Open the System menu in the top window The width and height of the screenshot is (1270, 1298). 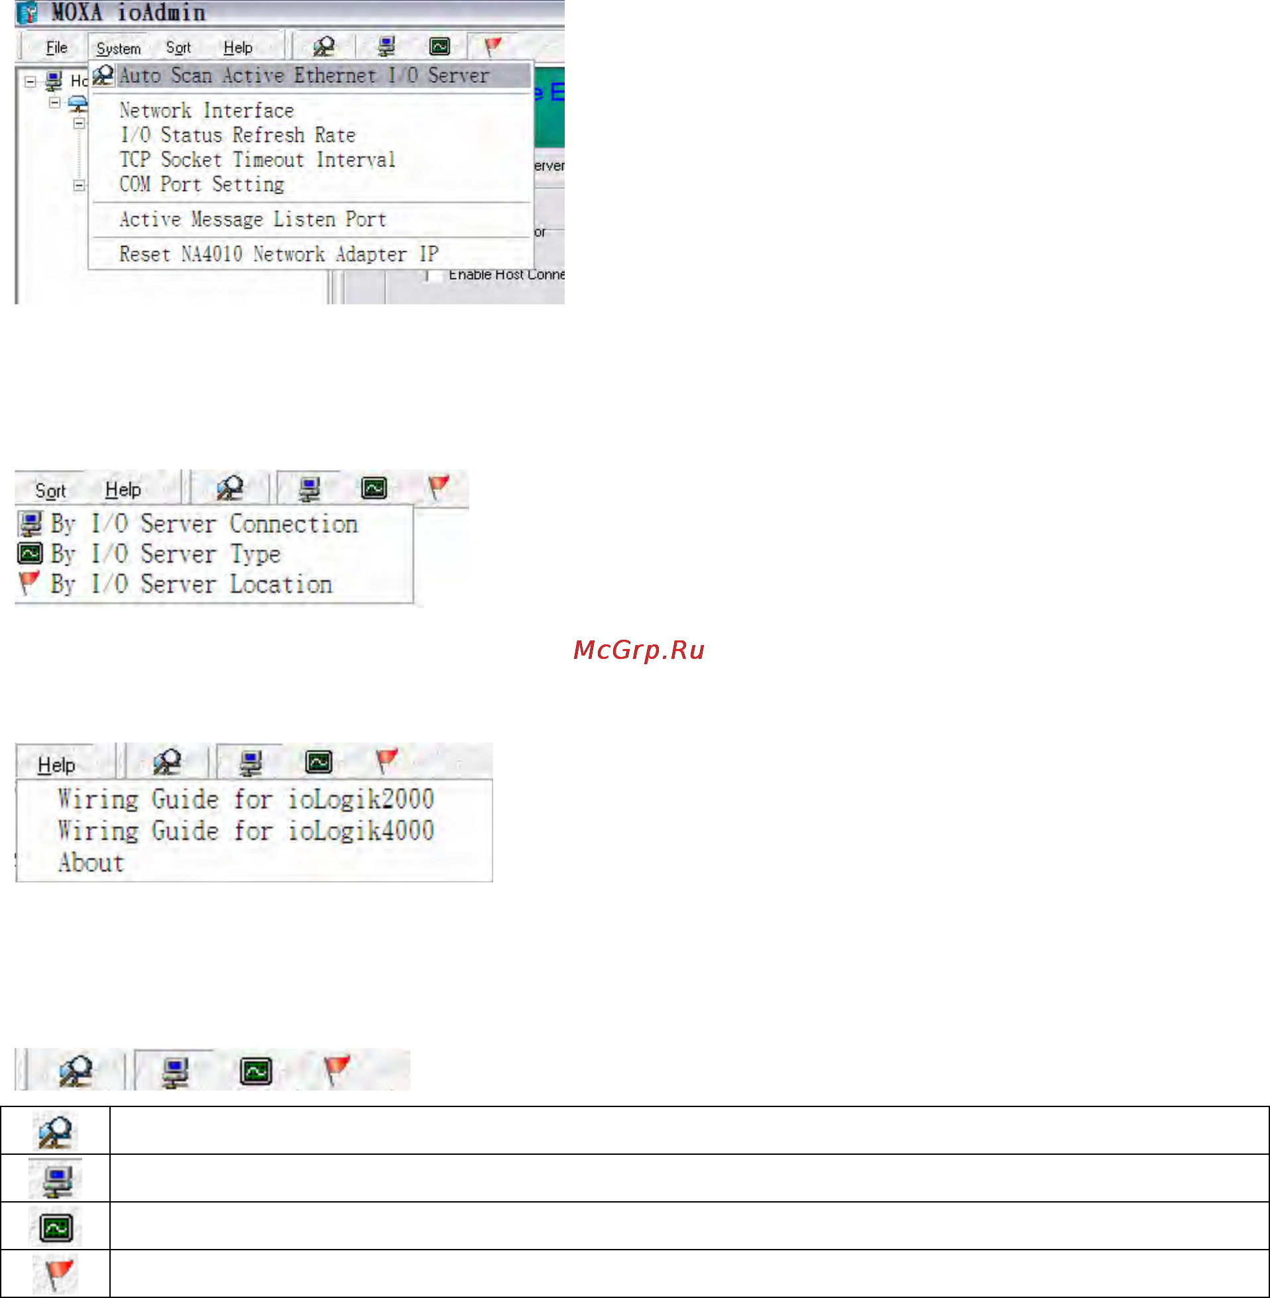(118, 48)
